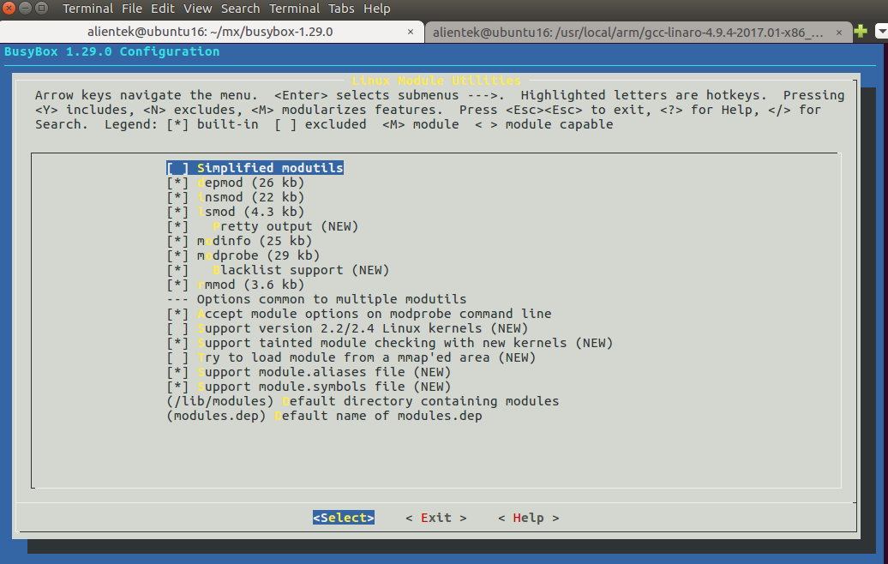
Task: Click the Exit button
Action: pyautogui.click(x=436, y=518)
